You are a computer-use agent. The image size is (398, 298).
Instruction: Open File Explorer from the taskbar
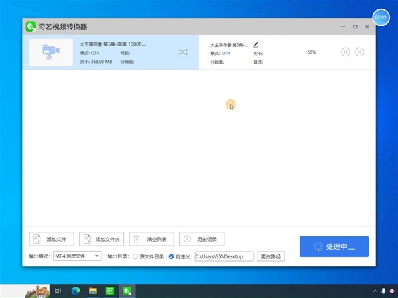(93, 291)
